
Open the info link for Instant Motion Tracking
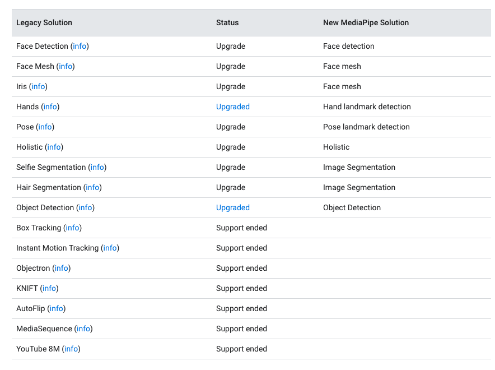pos(110,248)
